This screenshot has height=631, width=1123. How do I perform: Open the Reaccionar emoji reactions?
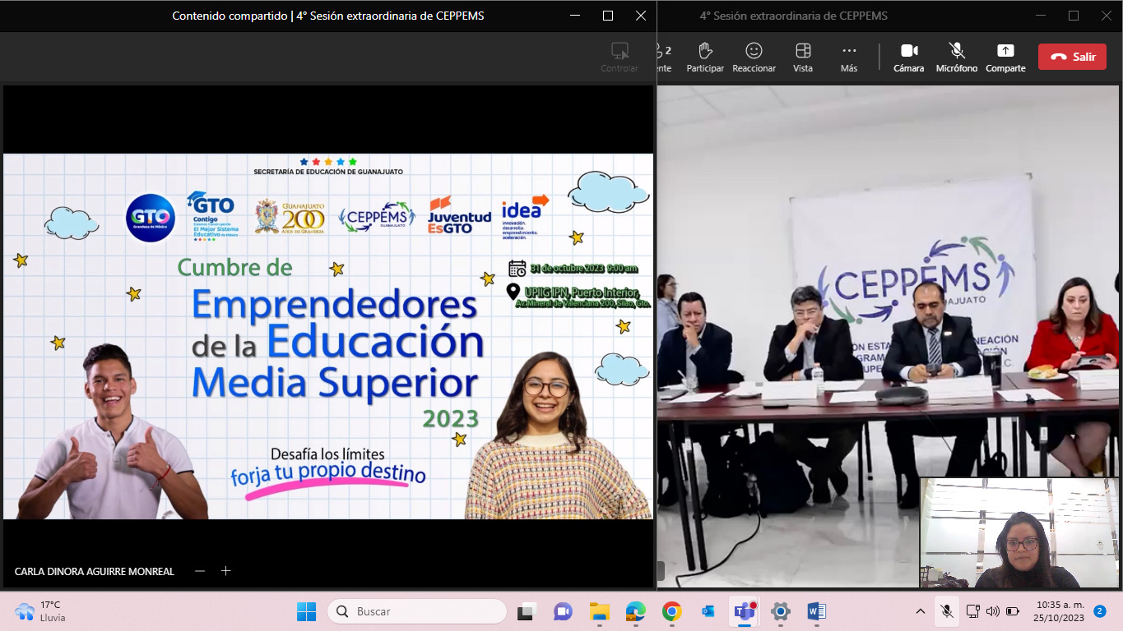[x=754, y=57]
